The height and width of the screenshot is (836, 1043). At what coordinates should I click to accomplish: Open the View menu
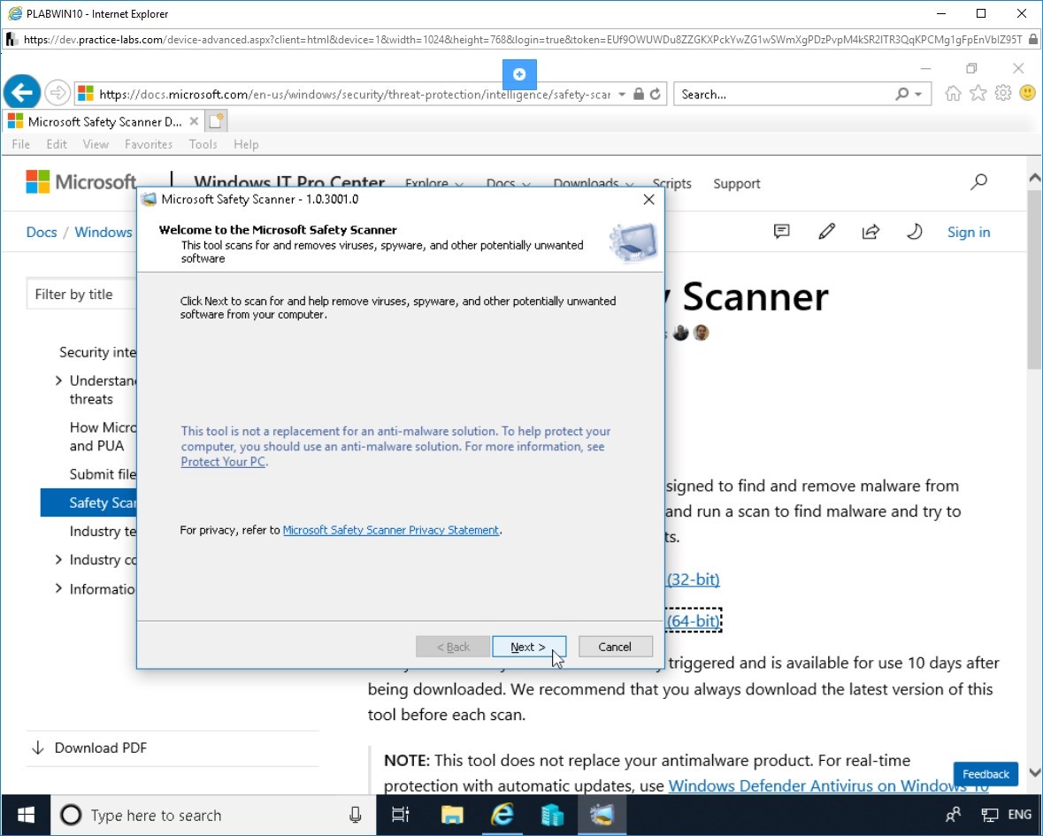click(96, 144)
